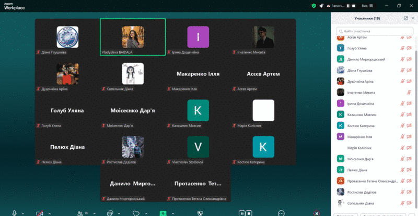Stop the recording in top bar
The height and width of the screenshot is (216, 418).
click(354, 6)
